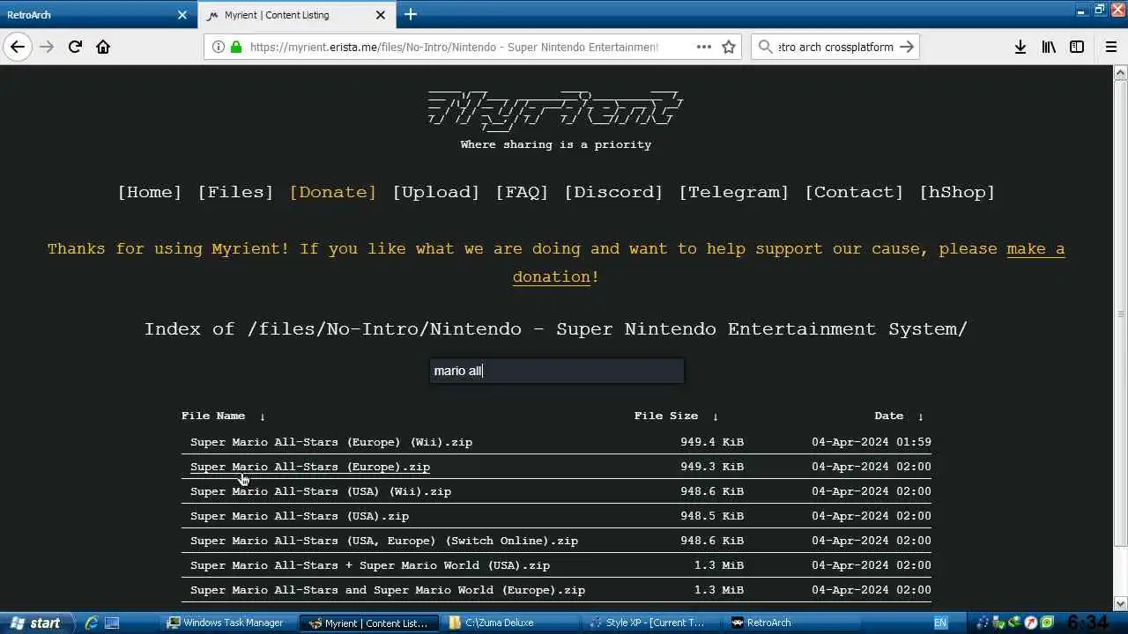Show site information icon in address bar
This screenshot has height=634, width=1128.
[x=218, y=47]
